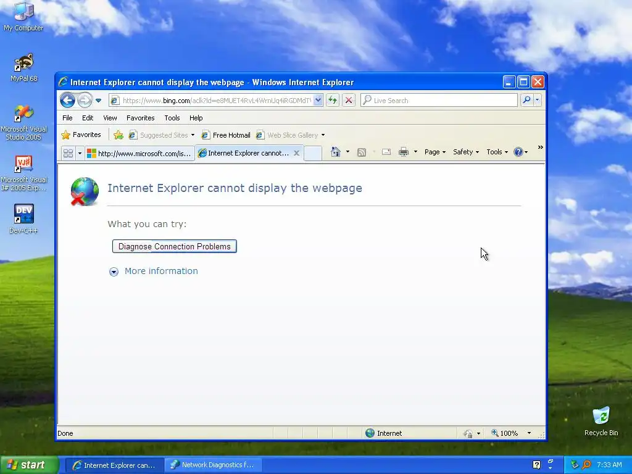Image resolution: width=632 pixels, height=474 pixels.
Task: Minimize the Internet Explorer window
Action: coord(509,82)
